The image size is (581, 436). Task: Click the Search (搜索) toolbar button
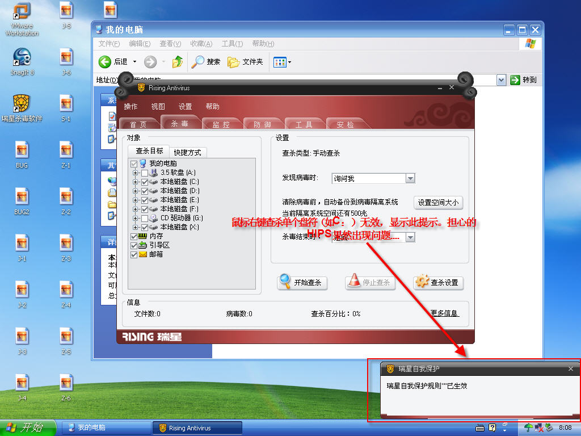(x=205, y=62)
